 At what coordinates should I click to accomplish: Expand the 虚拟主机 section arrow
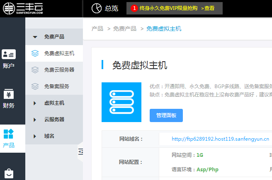click(35, 103)
